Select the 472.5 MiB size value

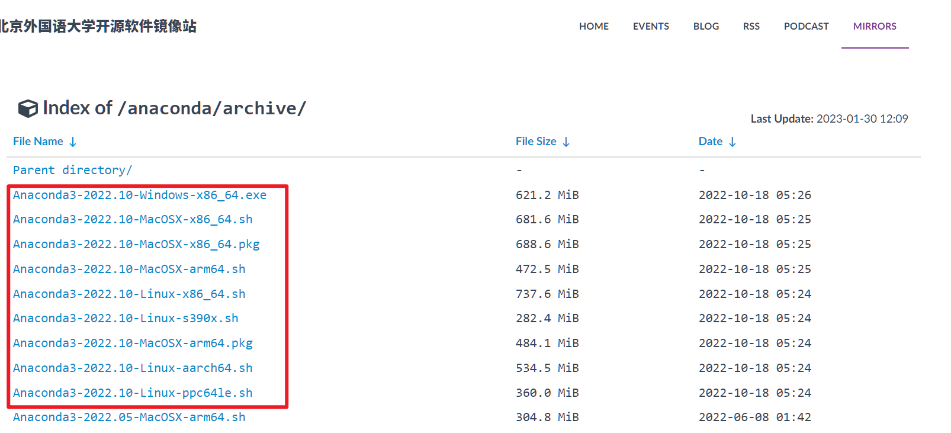[x=547, y=269]
